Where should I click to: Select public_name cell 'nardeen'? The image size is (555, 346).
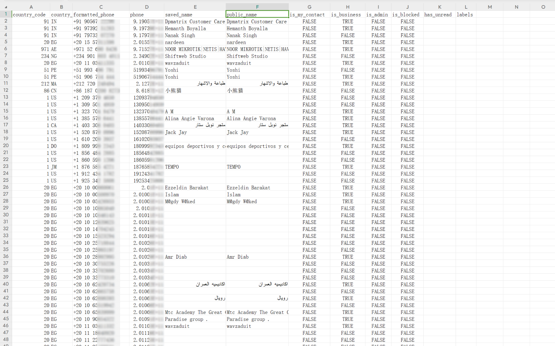pos(257,42)
